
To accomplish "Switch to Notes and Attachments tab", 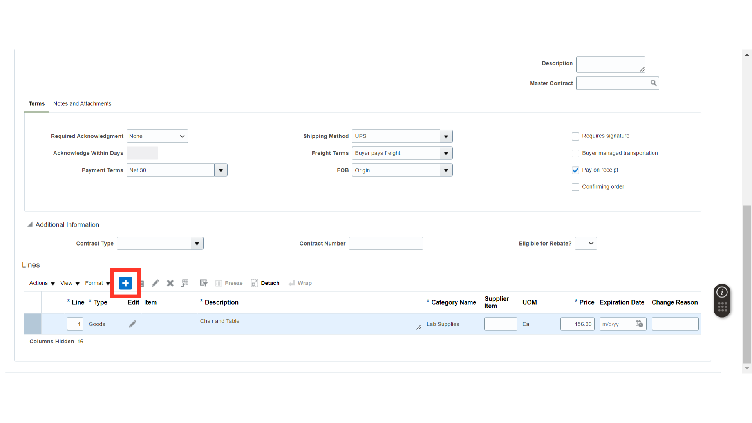I will point(82,104).
